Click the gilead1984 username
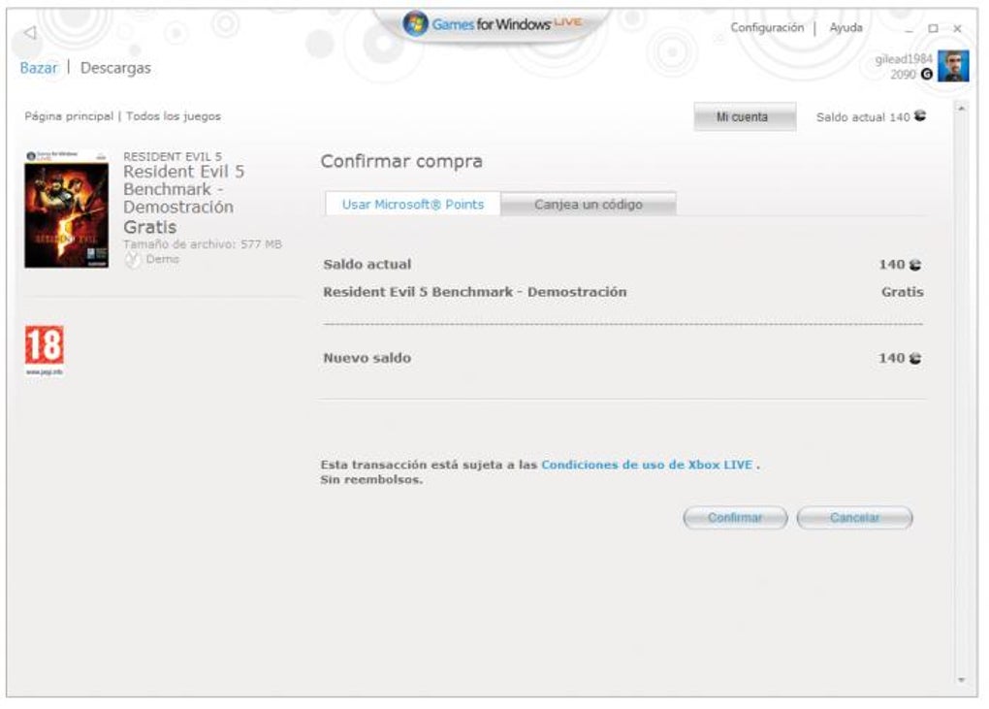 pos(904,58)
